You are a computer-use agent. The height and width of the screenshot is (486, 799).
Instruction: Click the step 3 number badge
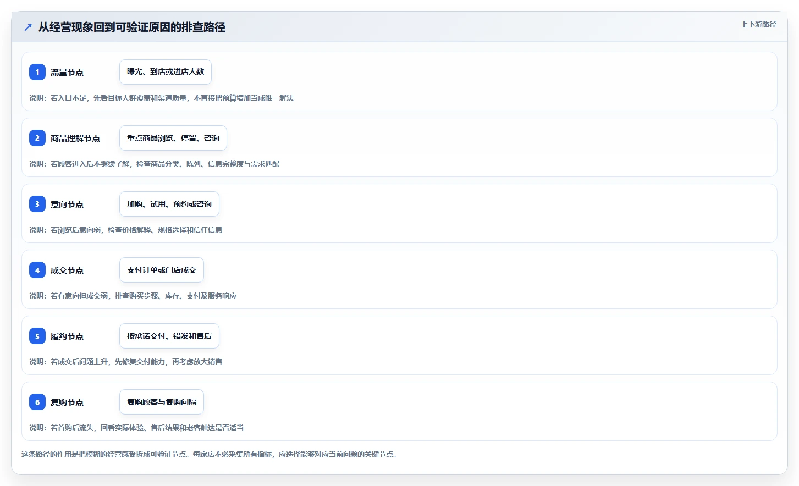pyautogui.click(x=37, y=204)
